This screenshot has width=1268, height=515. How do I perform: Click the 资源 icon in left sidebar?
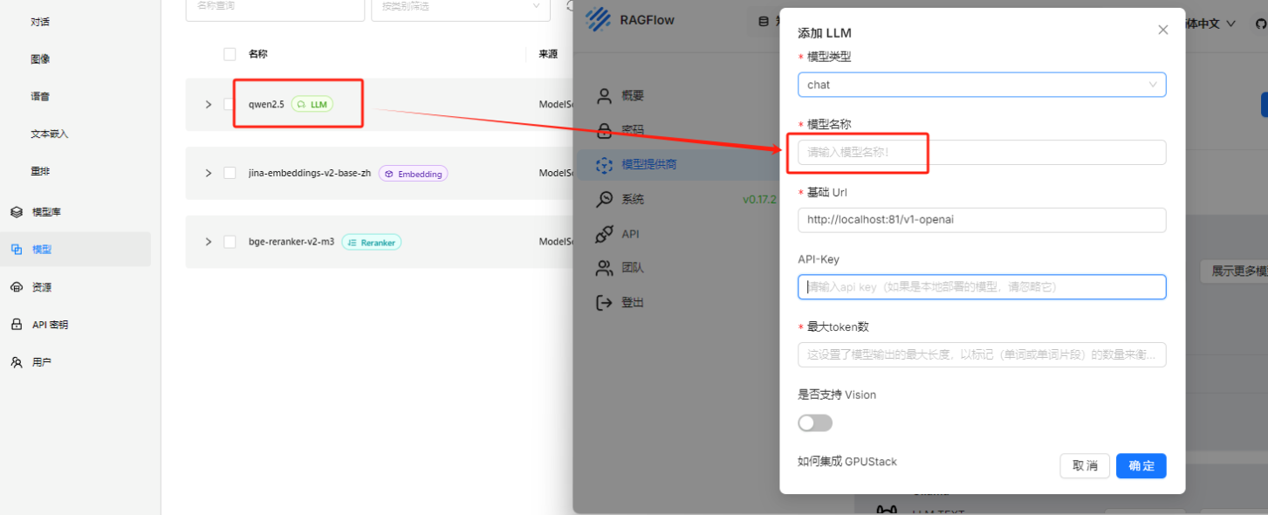click(16, 287)
